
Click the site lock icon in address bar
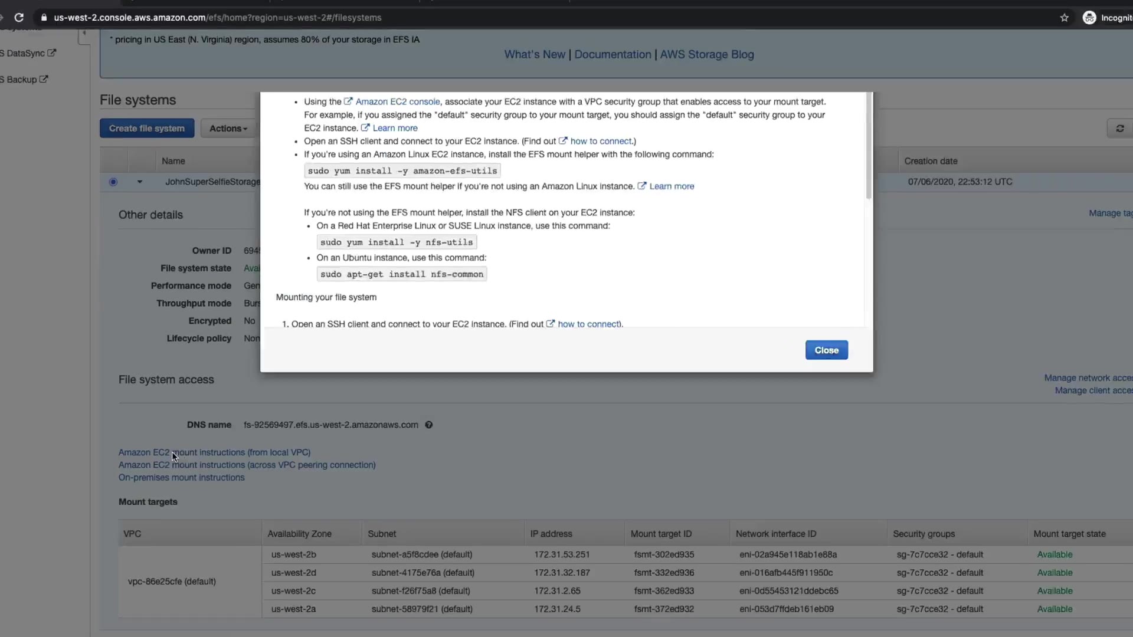click(x=44, y=18)
